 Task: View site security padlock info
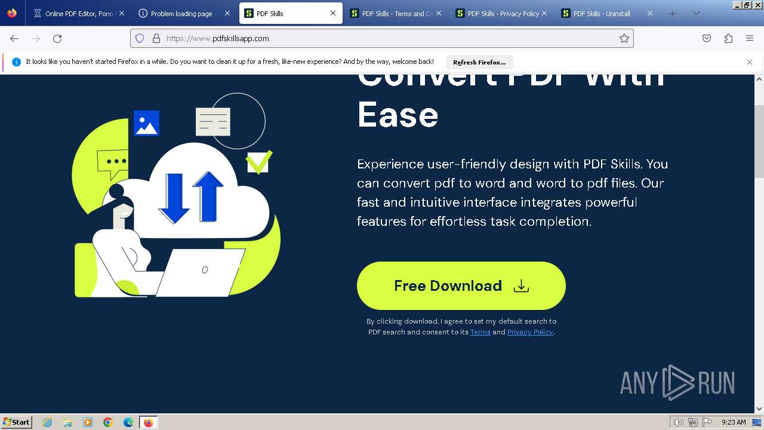coord(156,38)
